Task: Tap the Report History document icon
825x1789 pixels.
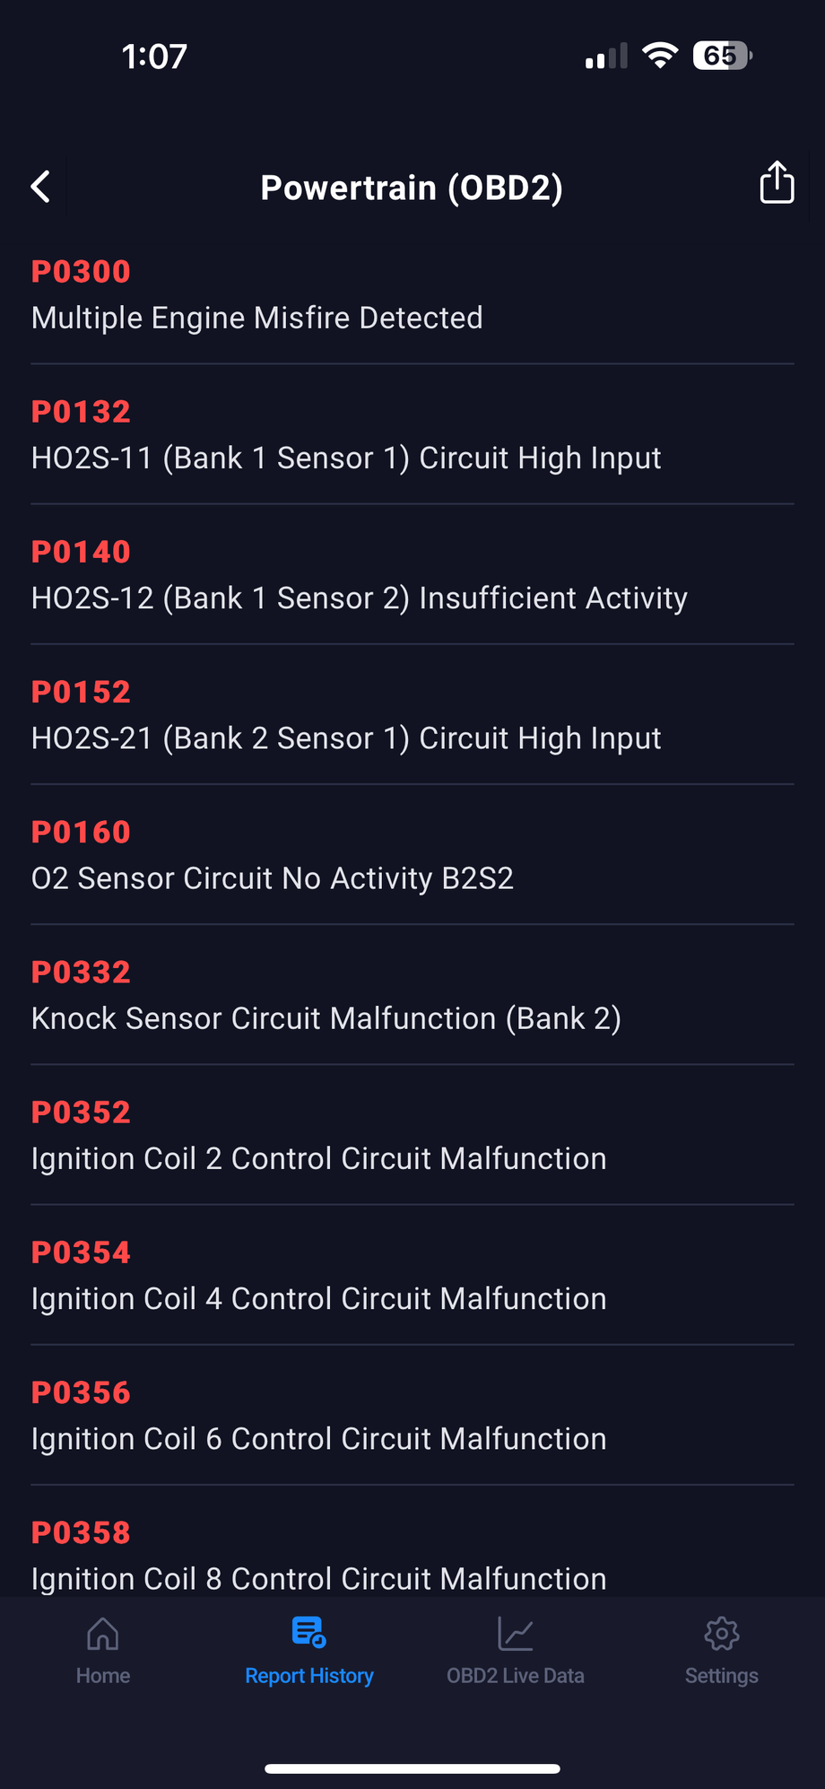Action: (309, 1633)
